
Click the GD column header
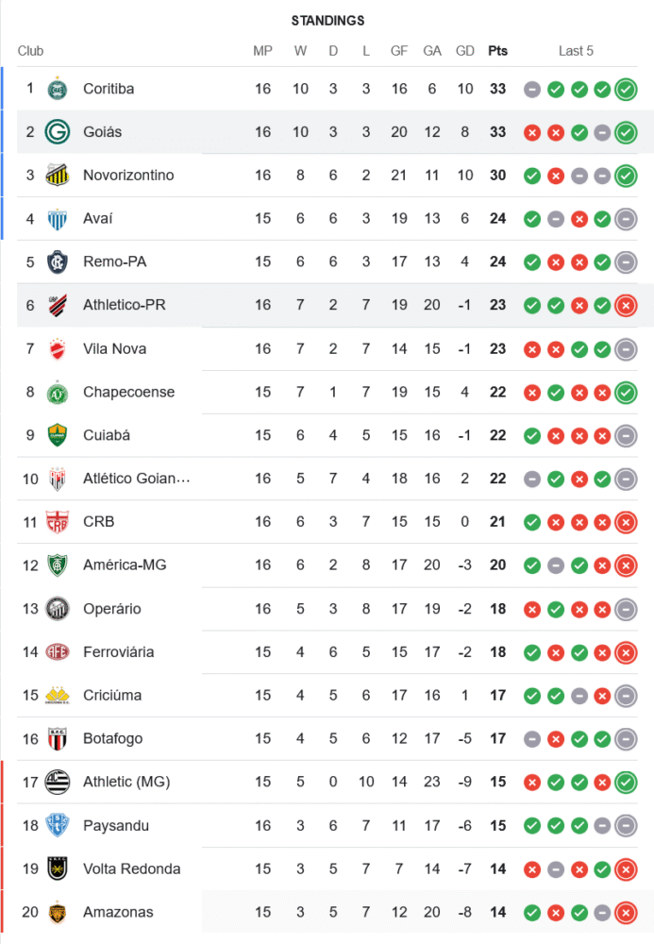click(x=464, y=51)
